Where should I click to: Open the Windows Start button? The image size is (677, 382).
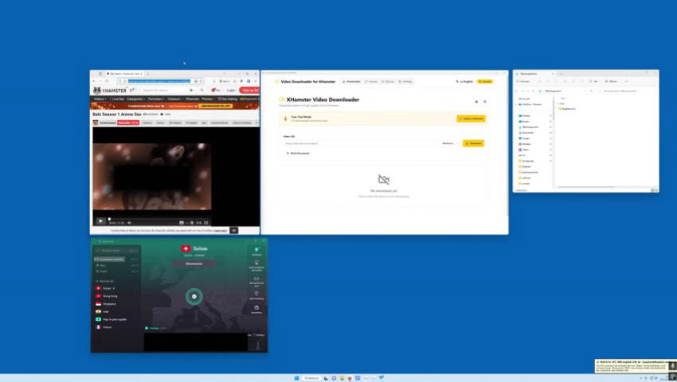pyautogui.click(x=296, y=378)
